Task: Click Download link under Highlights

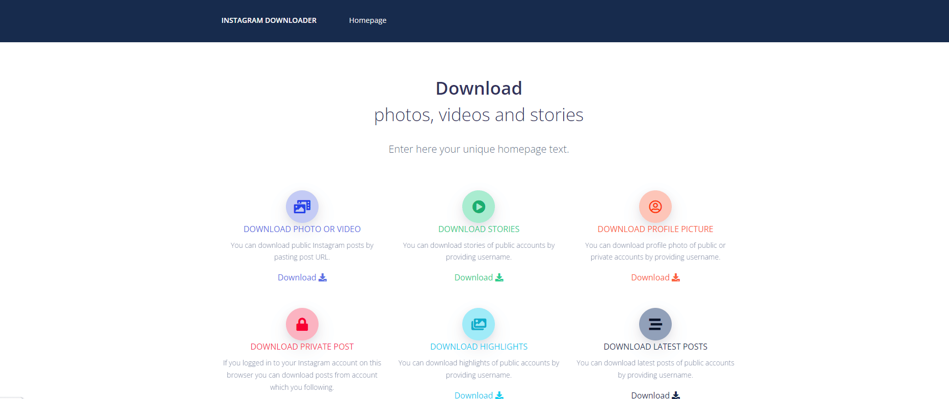Action: [479, 395]
